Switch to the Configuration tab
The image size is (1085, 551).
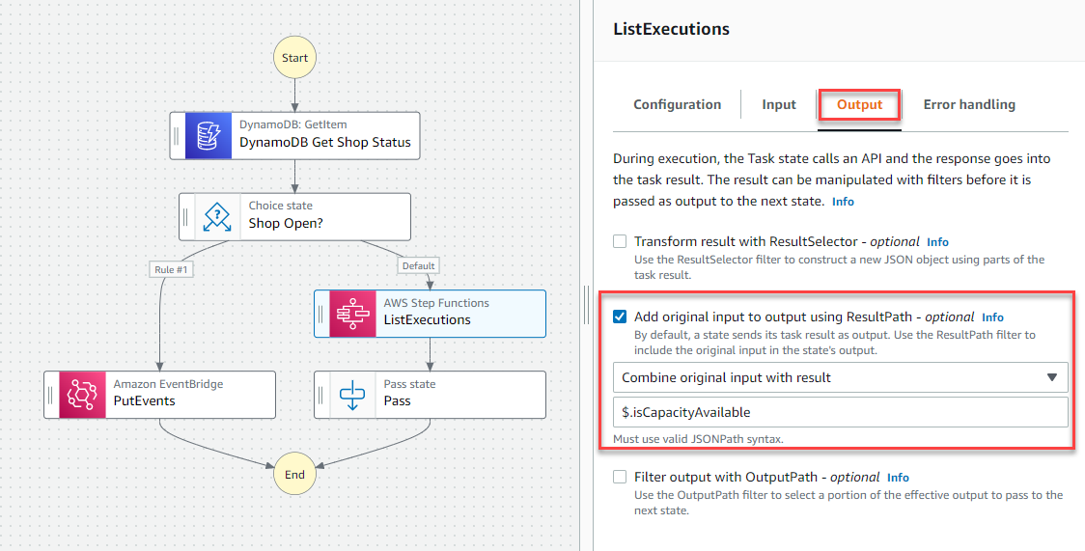677,104
